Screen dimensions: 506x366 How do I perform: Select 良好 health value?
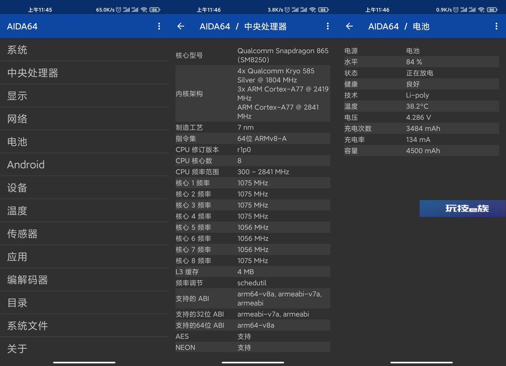(x=413, y=84)
